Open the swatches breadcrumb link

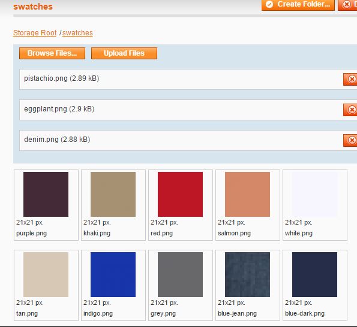pyautogui.click(x=77, y=33)
